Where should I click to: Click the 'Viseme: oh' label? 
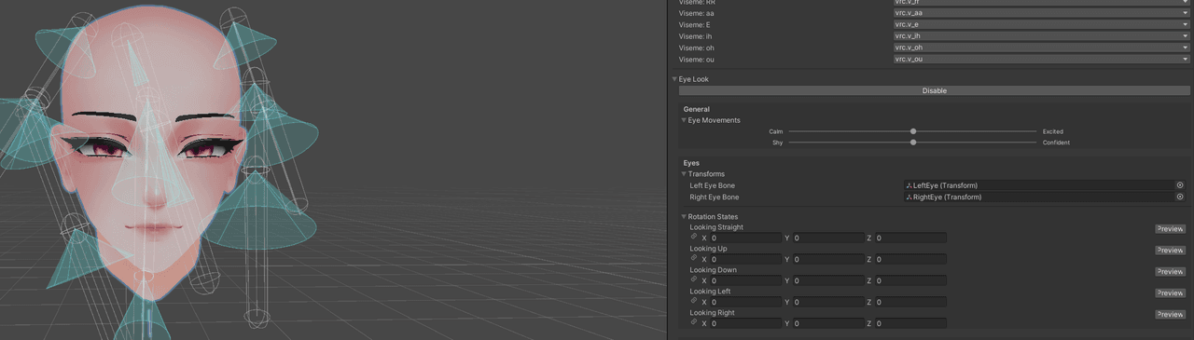tap(697, 48)
